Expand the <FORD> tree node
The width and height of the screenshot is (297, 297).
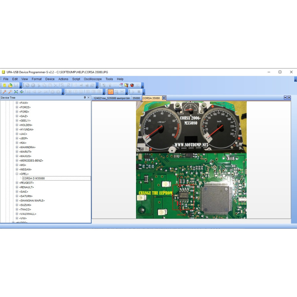(17, 112)
